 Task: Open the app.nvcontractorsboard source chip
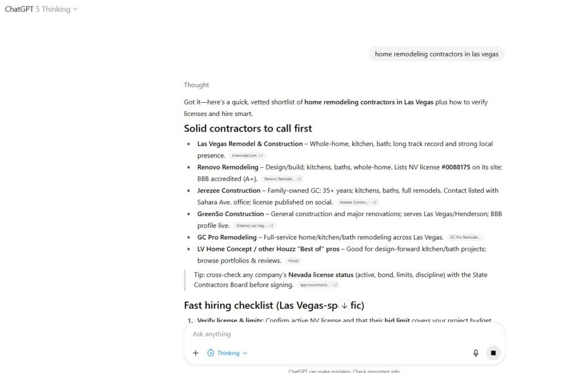click(318, 285)
